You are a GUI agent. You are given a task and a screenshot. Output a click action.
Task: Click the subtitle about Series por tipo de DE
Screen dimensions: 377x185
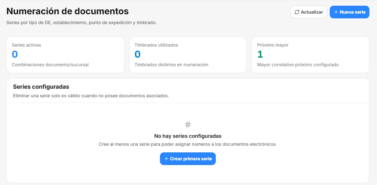[x=82, y=23]
